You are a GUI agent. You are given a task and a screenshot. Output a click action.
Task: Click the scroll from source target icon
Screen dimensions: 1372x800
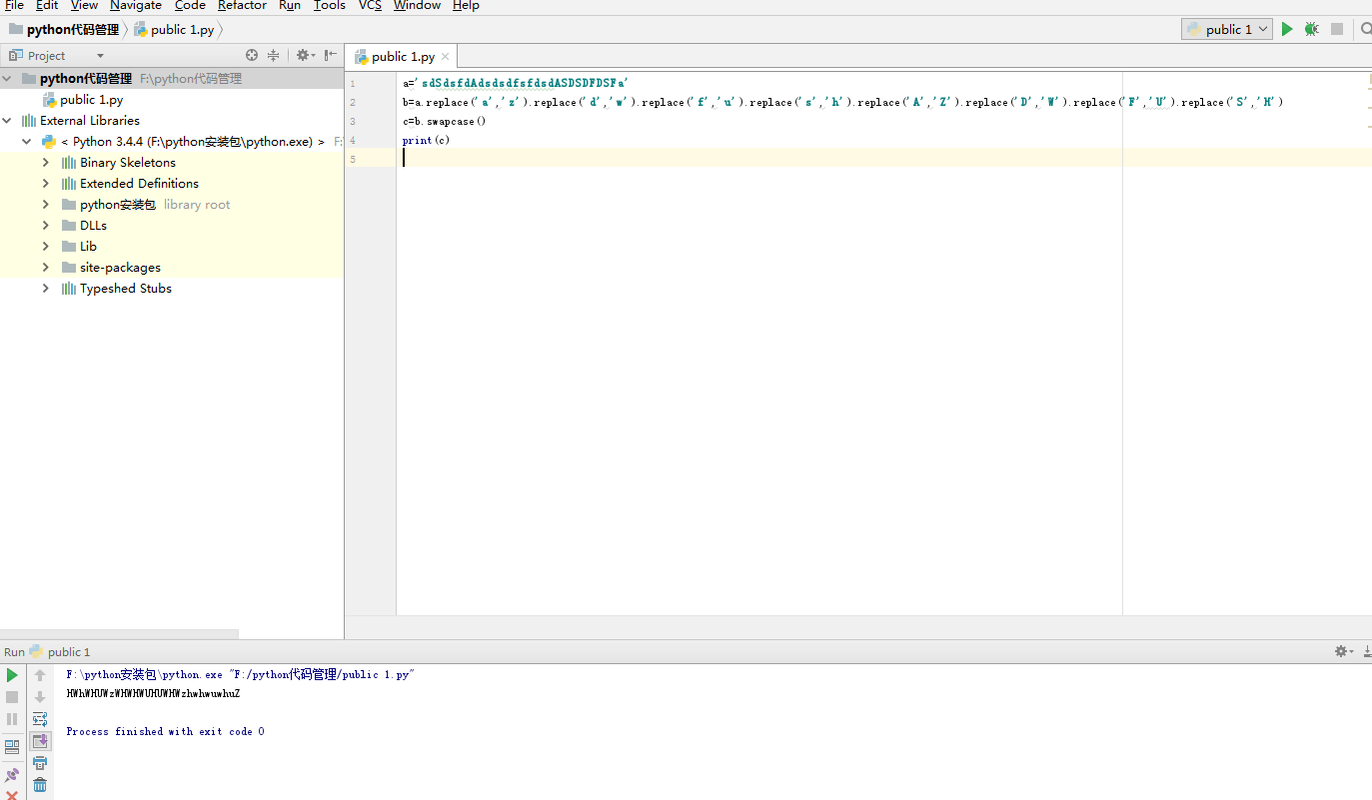tap(252, 56)
